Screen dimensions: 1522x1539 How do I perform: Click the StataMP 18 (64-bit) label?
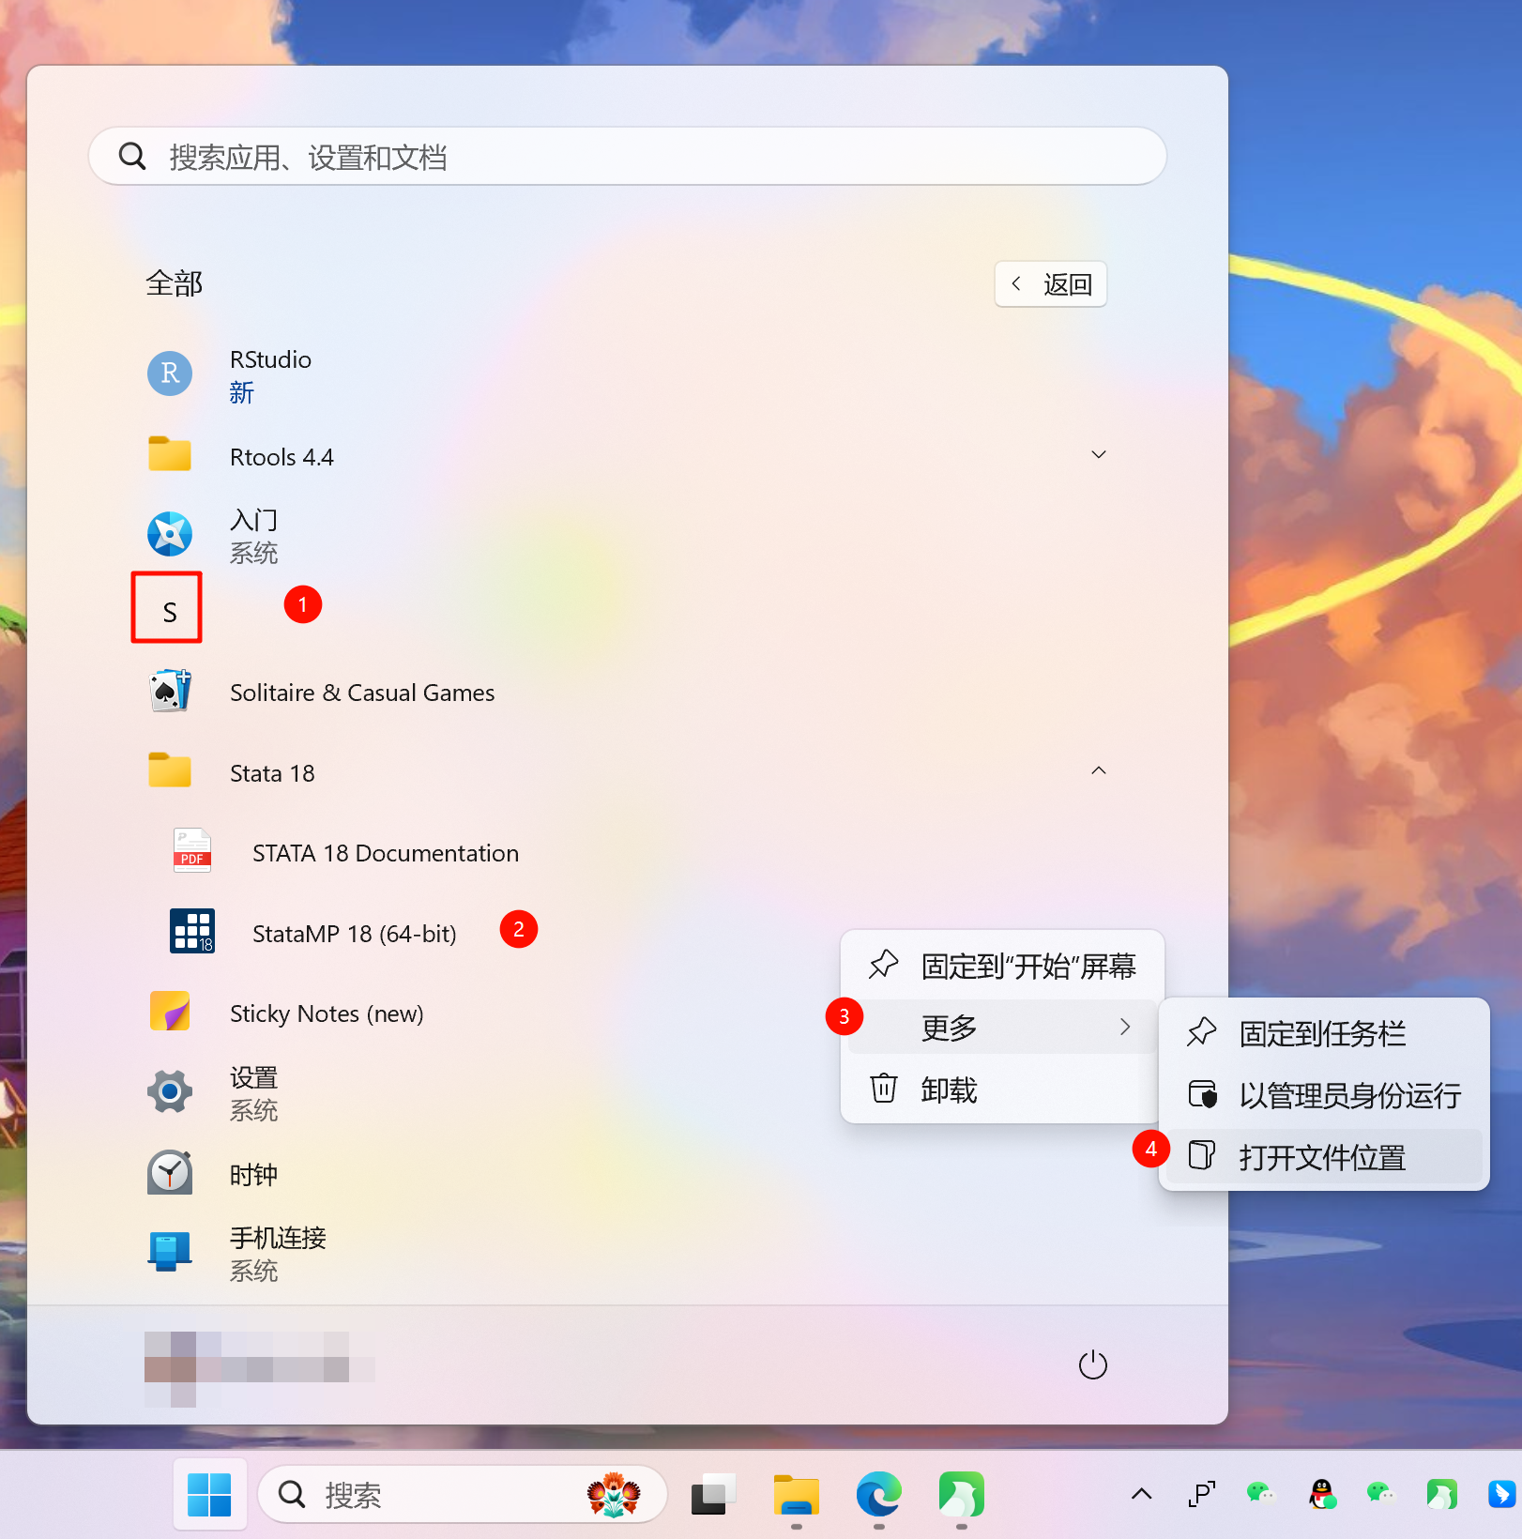[355, 934]
